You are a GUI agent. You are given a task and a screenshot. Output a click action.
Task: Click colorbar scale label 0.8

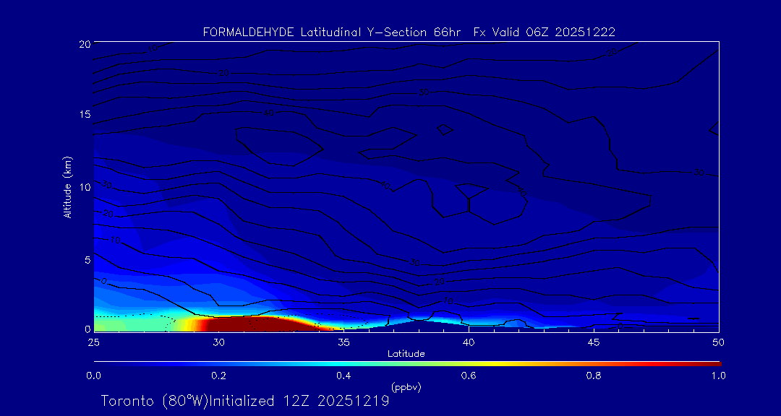(x=594, y=376)
